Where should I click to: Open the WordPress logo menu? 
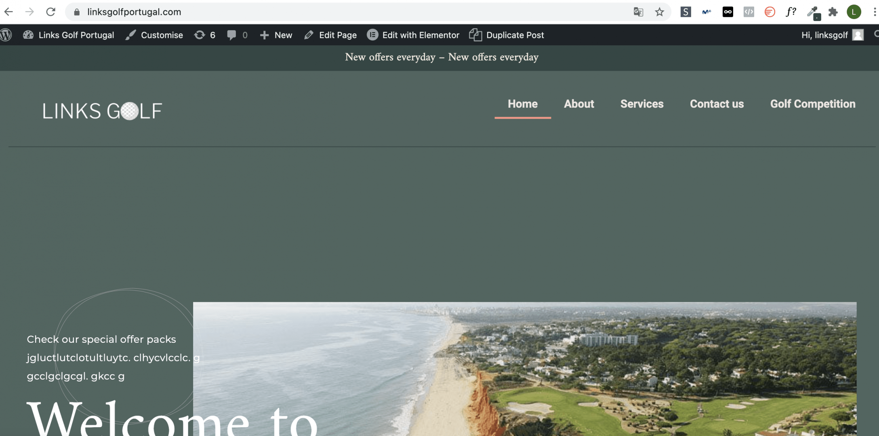click(x=6, y=35)
